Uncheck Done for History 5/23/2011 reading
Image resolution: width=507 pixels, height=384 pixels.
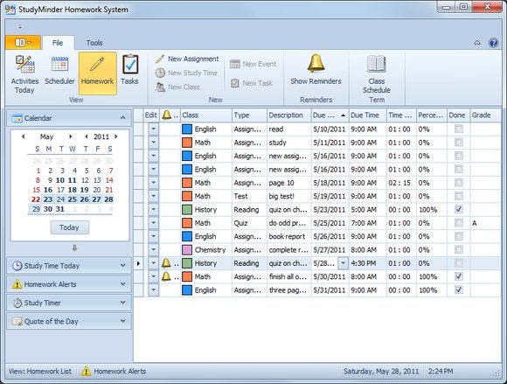[x=459, y=209]
